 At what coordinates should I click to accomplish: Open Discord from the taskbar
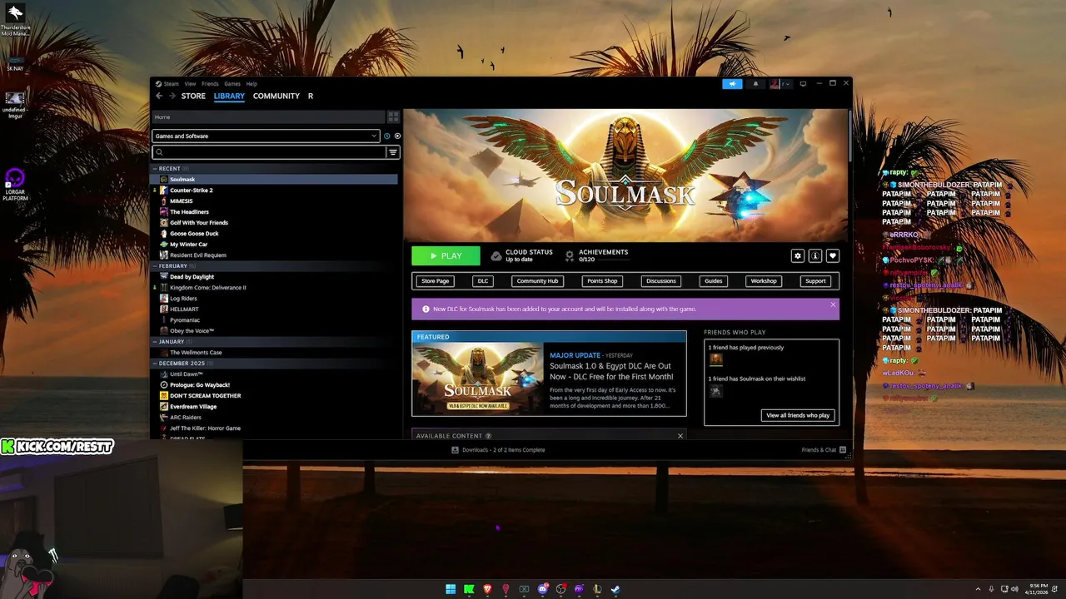(542, 589)
